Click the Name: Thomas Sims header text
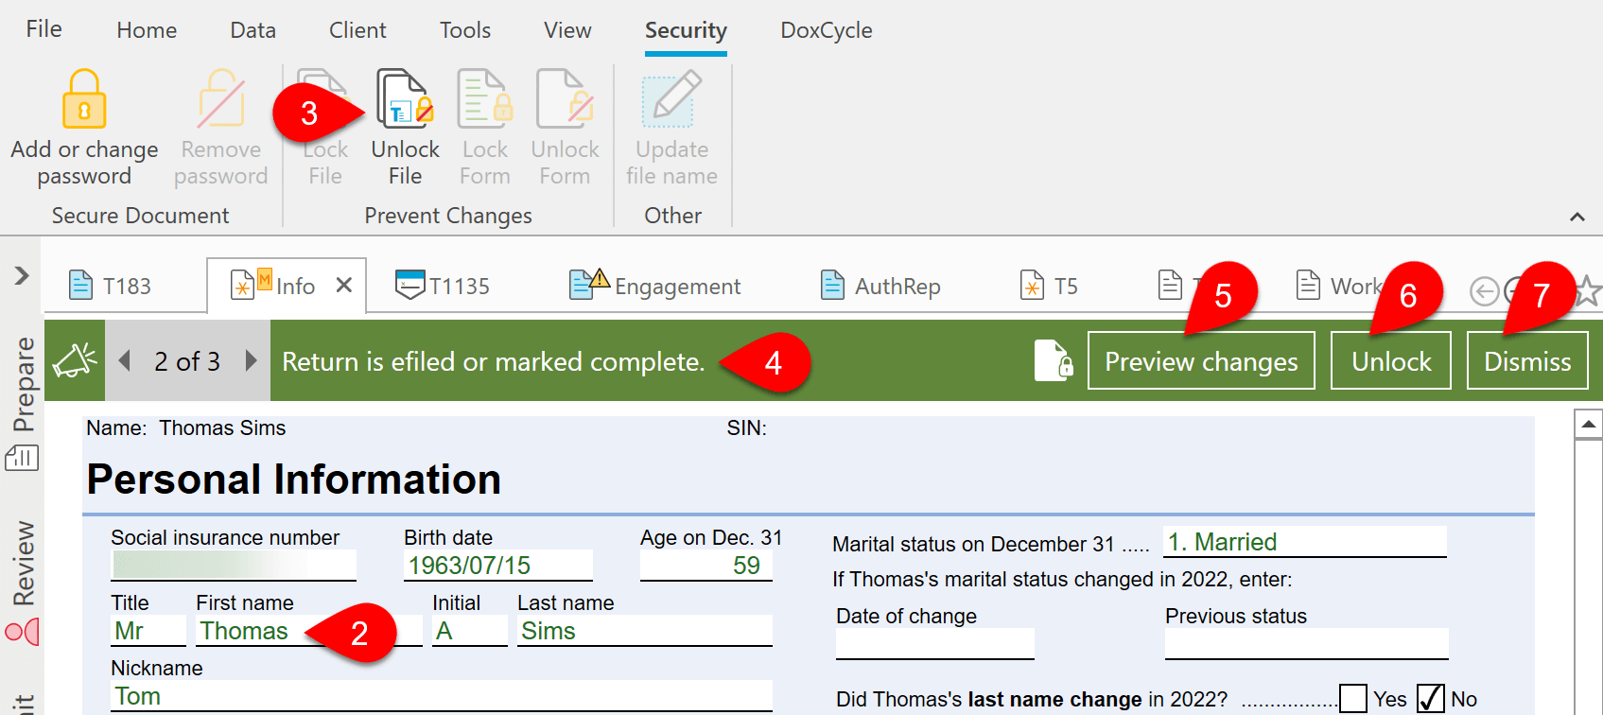The image size is (1603, 715). coord(186,427)
